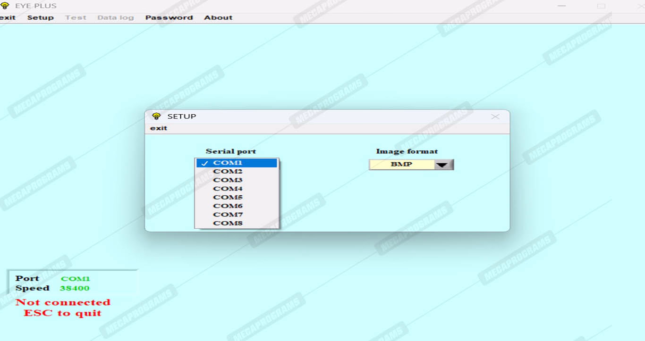Viewport: 645px width, 341px height.
Task: Open the About menu
Action: click(x=218, y=17)
